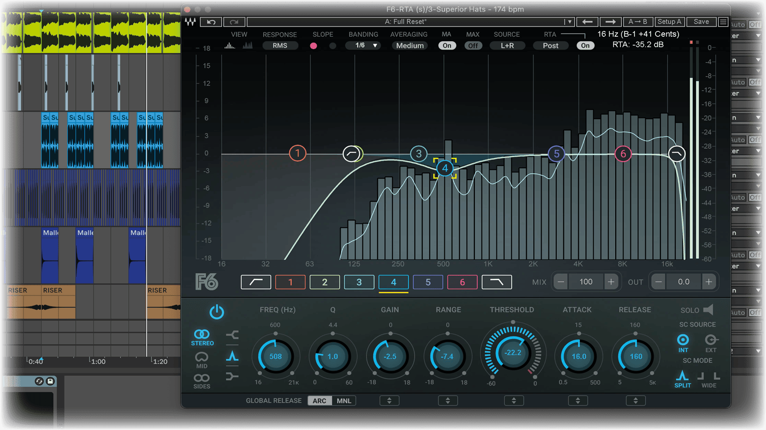Select the high-pass filter node on the graph
The height and width of the screenshot is (430, 766).
(351, 154)
